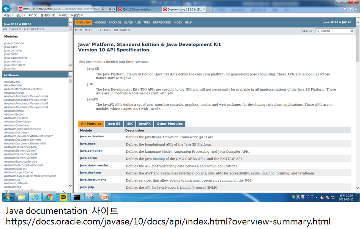The image size is (360, 229).
Task: Select the Other Modules tab
Action: (170, 124)
